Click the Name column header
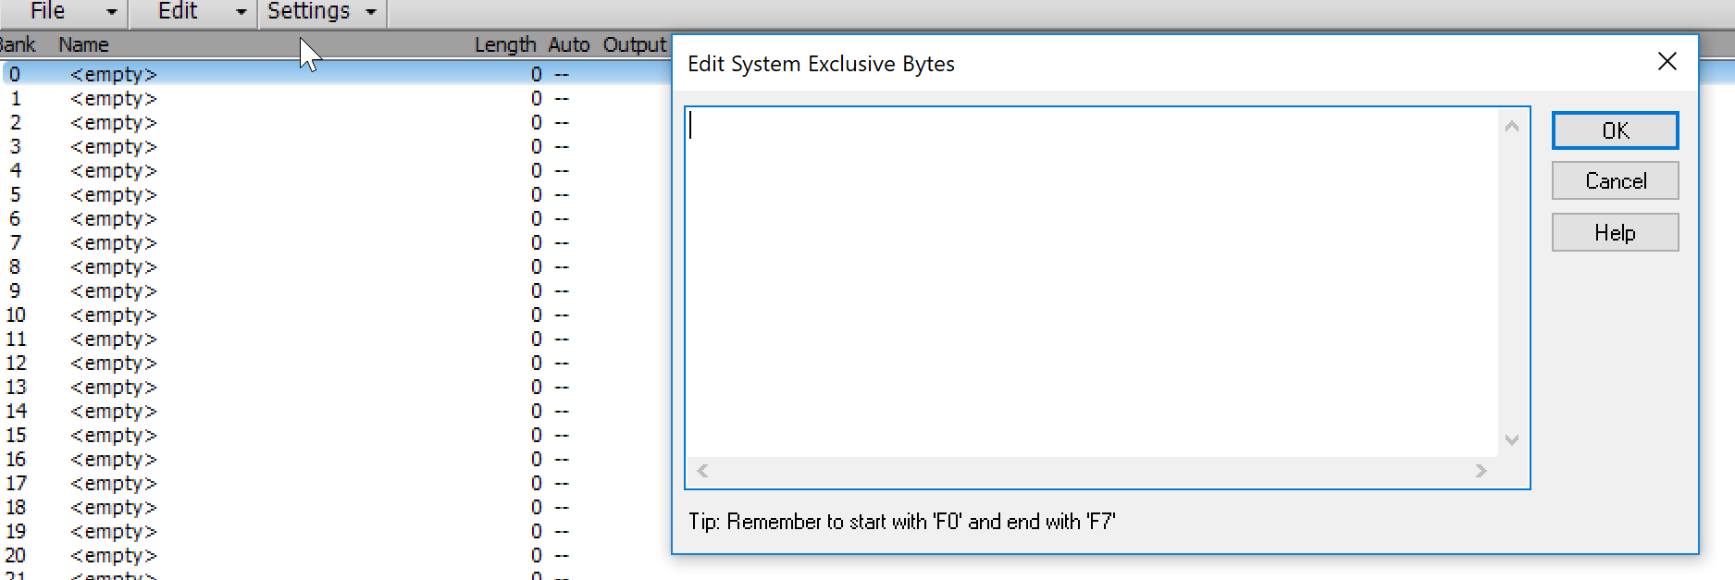Screen dimensions: 1735x580 (x=83, y=44)
